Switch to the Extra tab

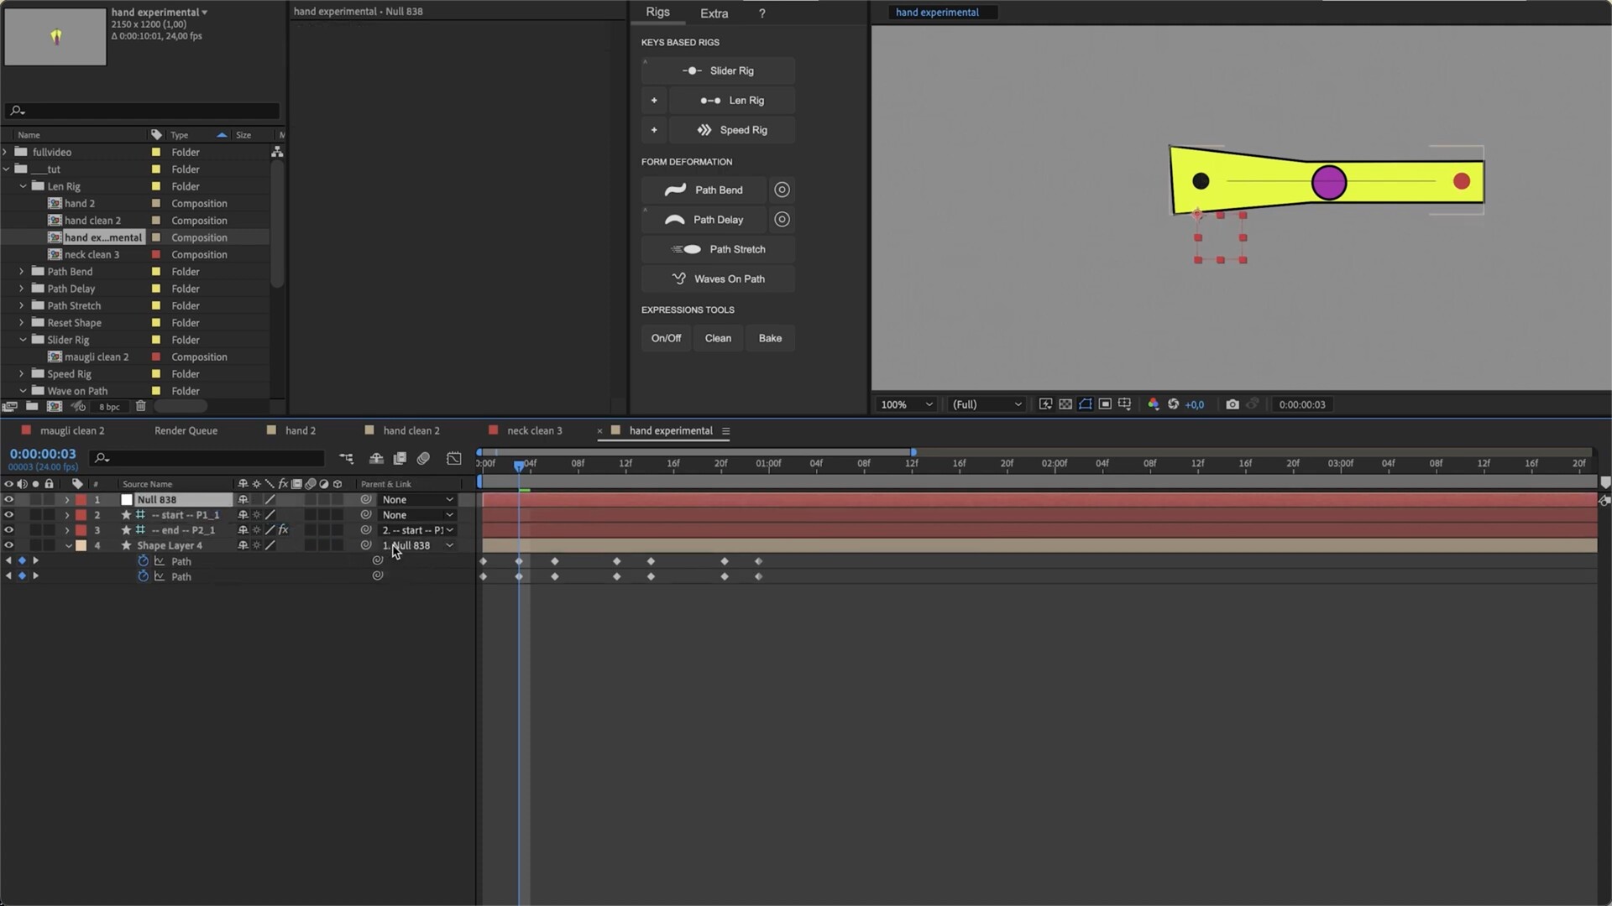[x=714, y=13]
